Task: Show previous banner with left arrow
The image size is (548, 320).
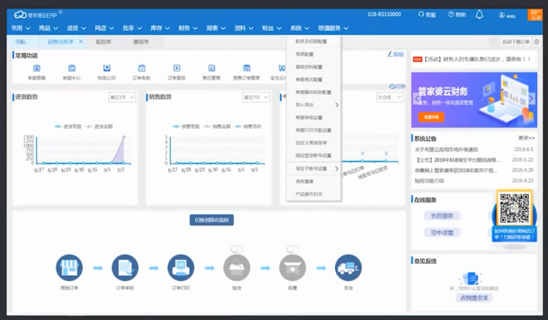Action: [x=417, y=99]
